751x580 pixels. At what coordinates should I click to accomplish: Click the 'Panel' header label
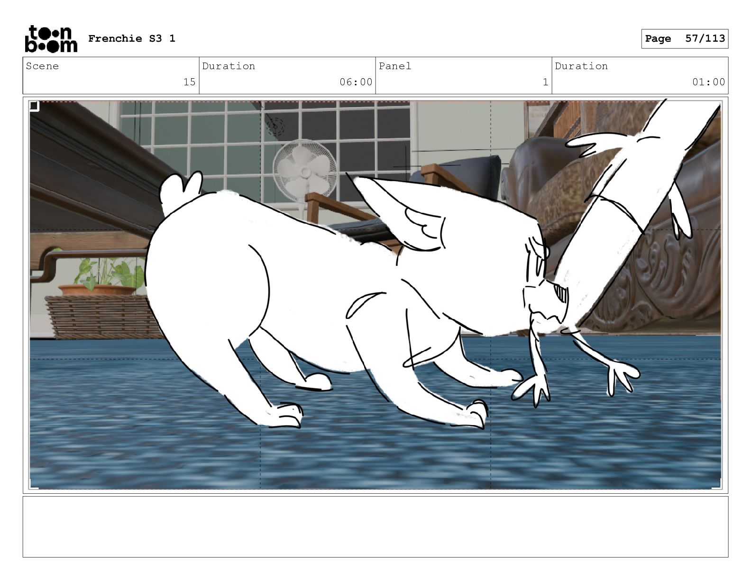pos(395,66)
